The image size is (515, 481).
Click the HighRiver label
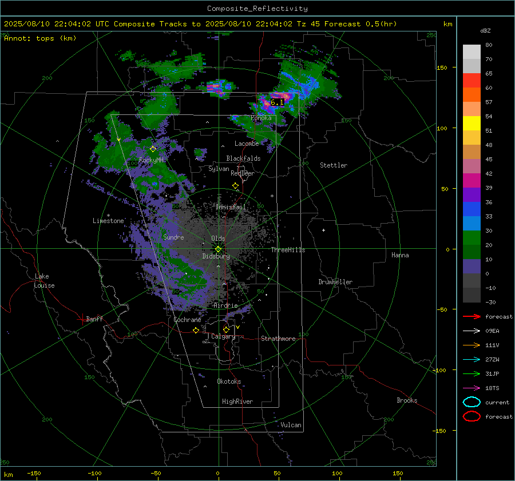(x=237, y=402)
